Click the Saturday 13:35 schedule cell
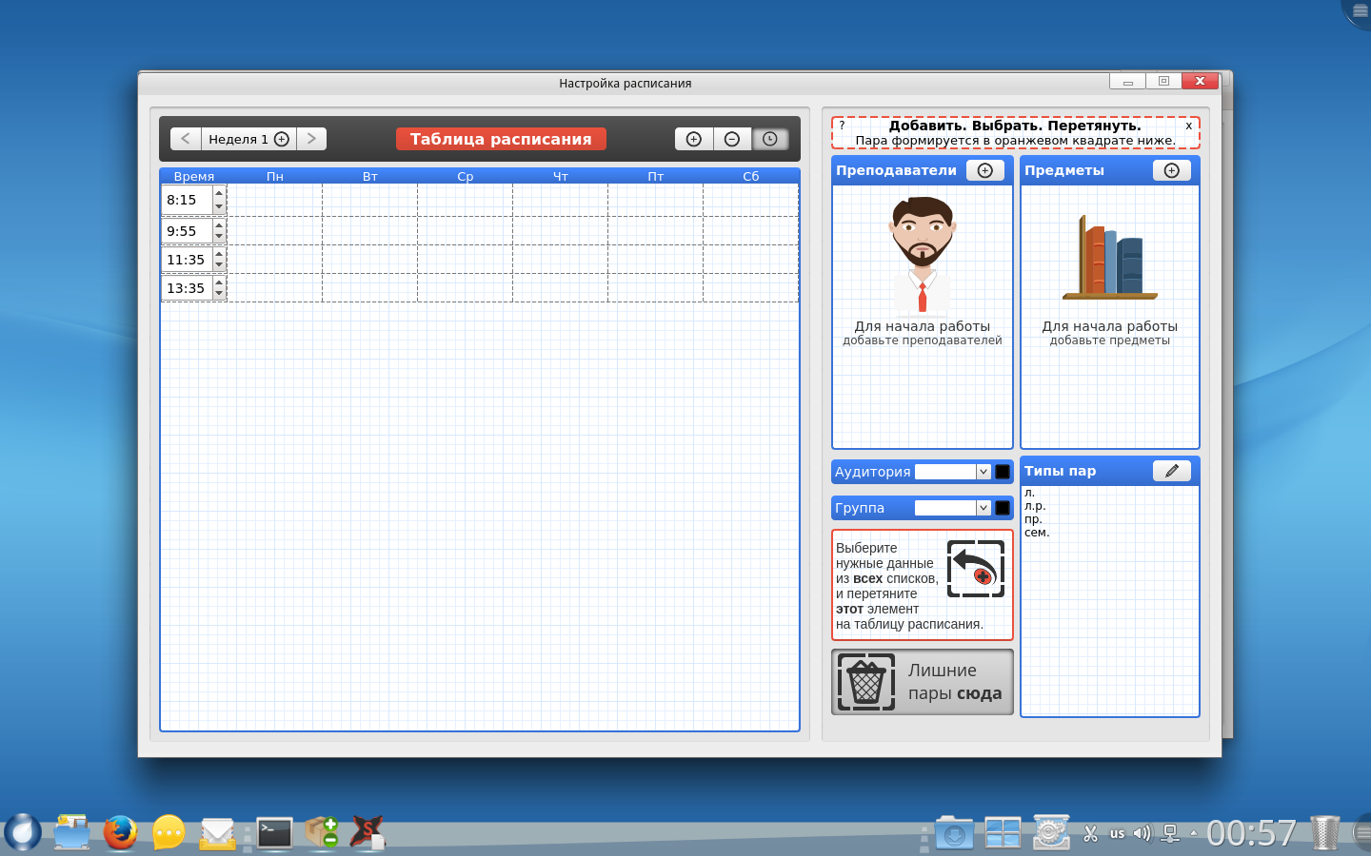 point(751,288)
